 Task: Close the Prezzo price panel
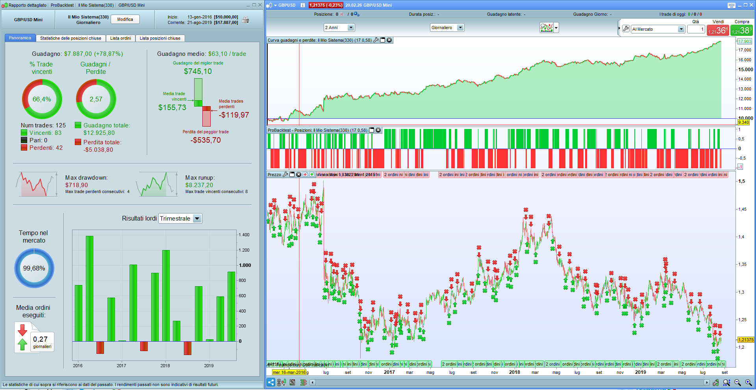tap(298, 175)
